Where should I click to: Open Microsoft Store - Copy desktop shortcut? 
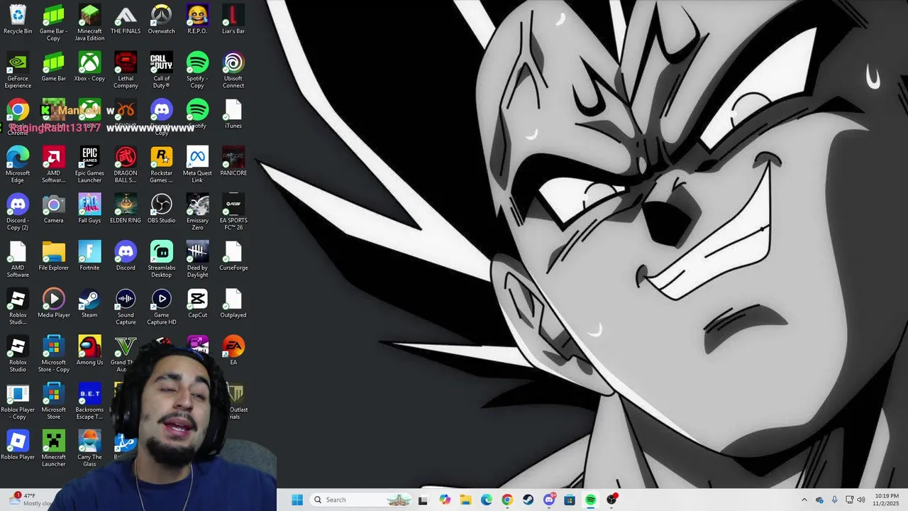click(54, 354)
